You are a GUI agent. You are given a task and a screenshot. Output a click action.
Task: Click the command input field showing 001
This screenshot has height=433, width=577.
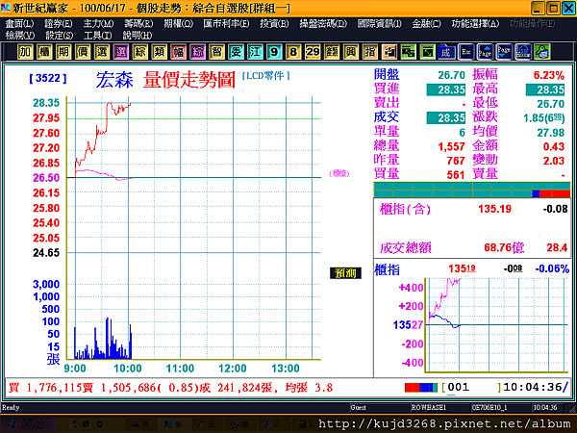pos(471,388)
